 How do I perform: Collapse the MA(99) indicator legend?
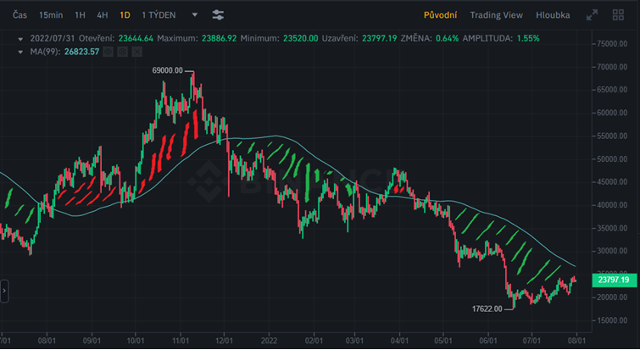(x=20, y=52)
